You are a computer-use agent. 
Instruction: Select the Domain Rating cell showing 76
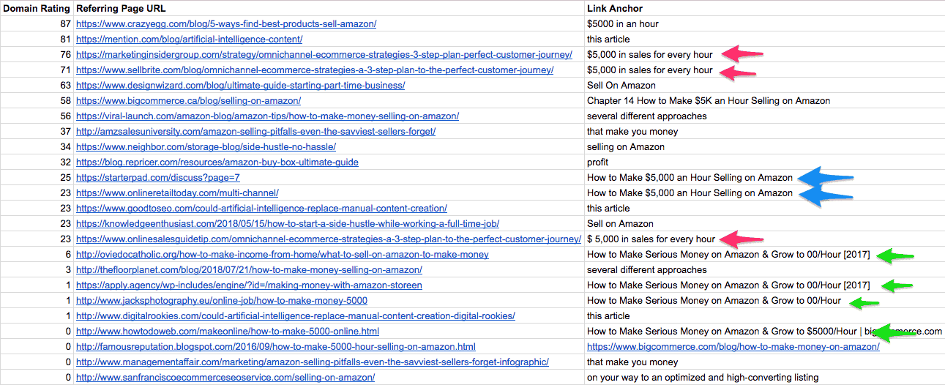(36, 54)
